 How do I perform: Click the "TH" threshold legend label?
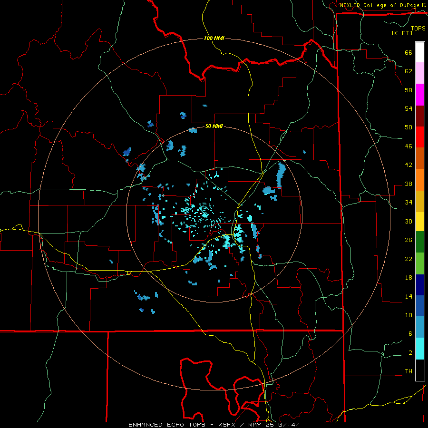(x=409, y=371)
